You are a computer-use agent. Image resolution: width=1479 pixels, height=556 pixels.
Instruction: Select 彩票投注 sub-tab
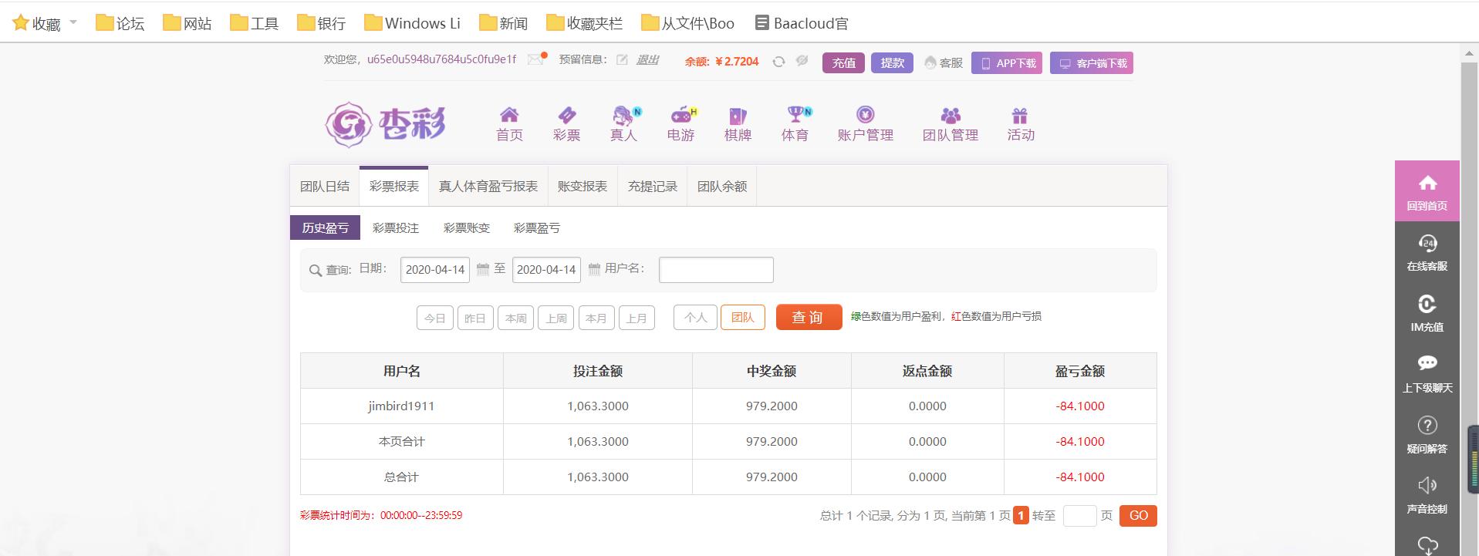[396, 227]
